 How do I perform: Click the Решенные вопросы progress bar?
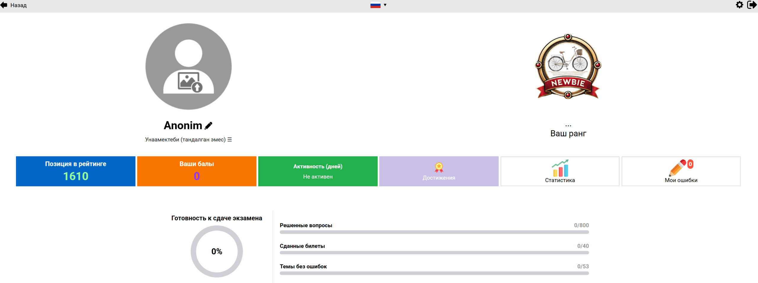tap(434, 232)
